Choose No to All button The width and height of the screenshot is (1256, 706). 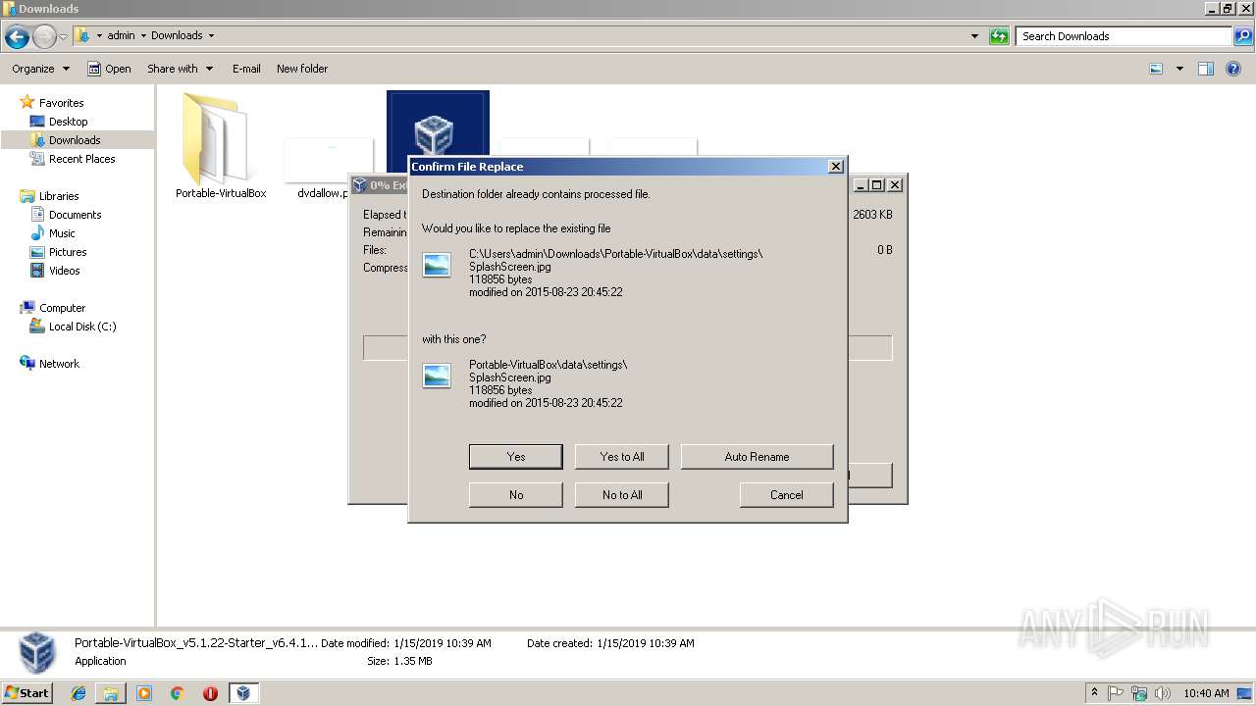622,495
